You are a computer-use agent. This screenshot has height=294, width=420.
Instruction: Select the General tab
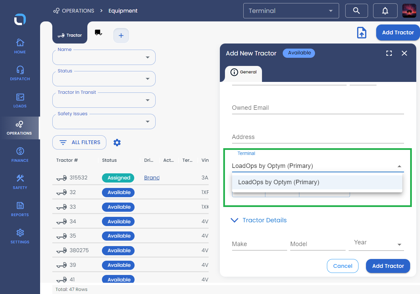244,72
